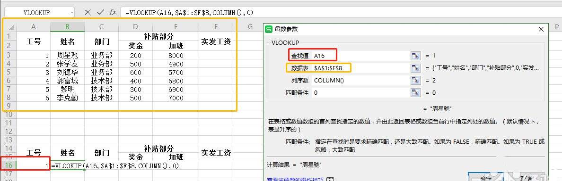Click the overtime cell with 6800
This screenshot has height=181, width=562.
(x=176, y=81)
